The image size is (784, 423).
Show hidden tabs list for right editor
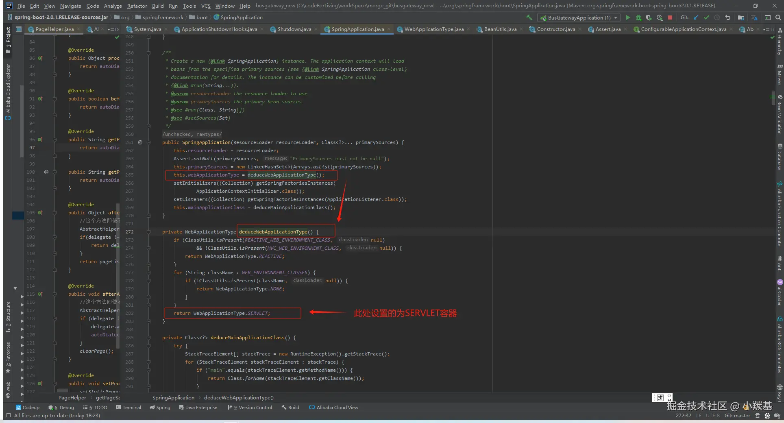point(769,29)
